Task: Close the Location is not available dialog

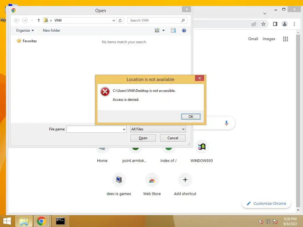Action: point(199,78)
